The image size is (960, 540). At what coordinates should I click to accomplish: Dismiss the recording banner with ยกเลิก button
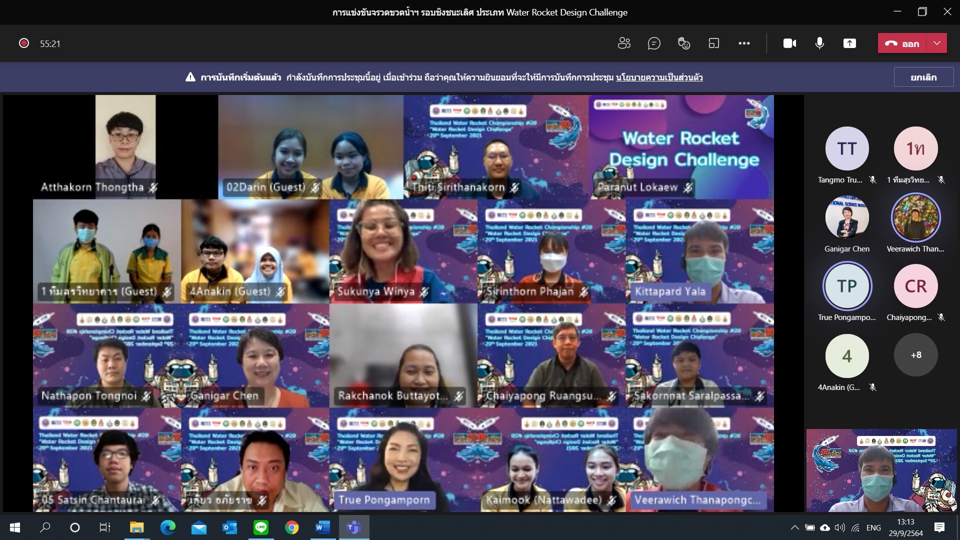pyautogui.click(x=923, y=77)
